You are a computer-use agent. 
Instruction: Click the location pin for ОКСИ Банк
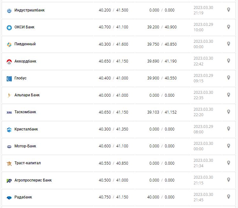[228, 27]
